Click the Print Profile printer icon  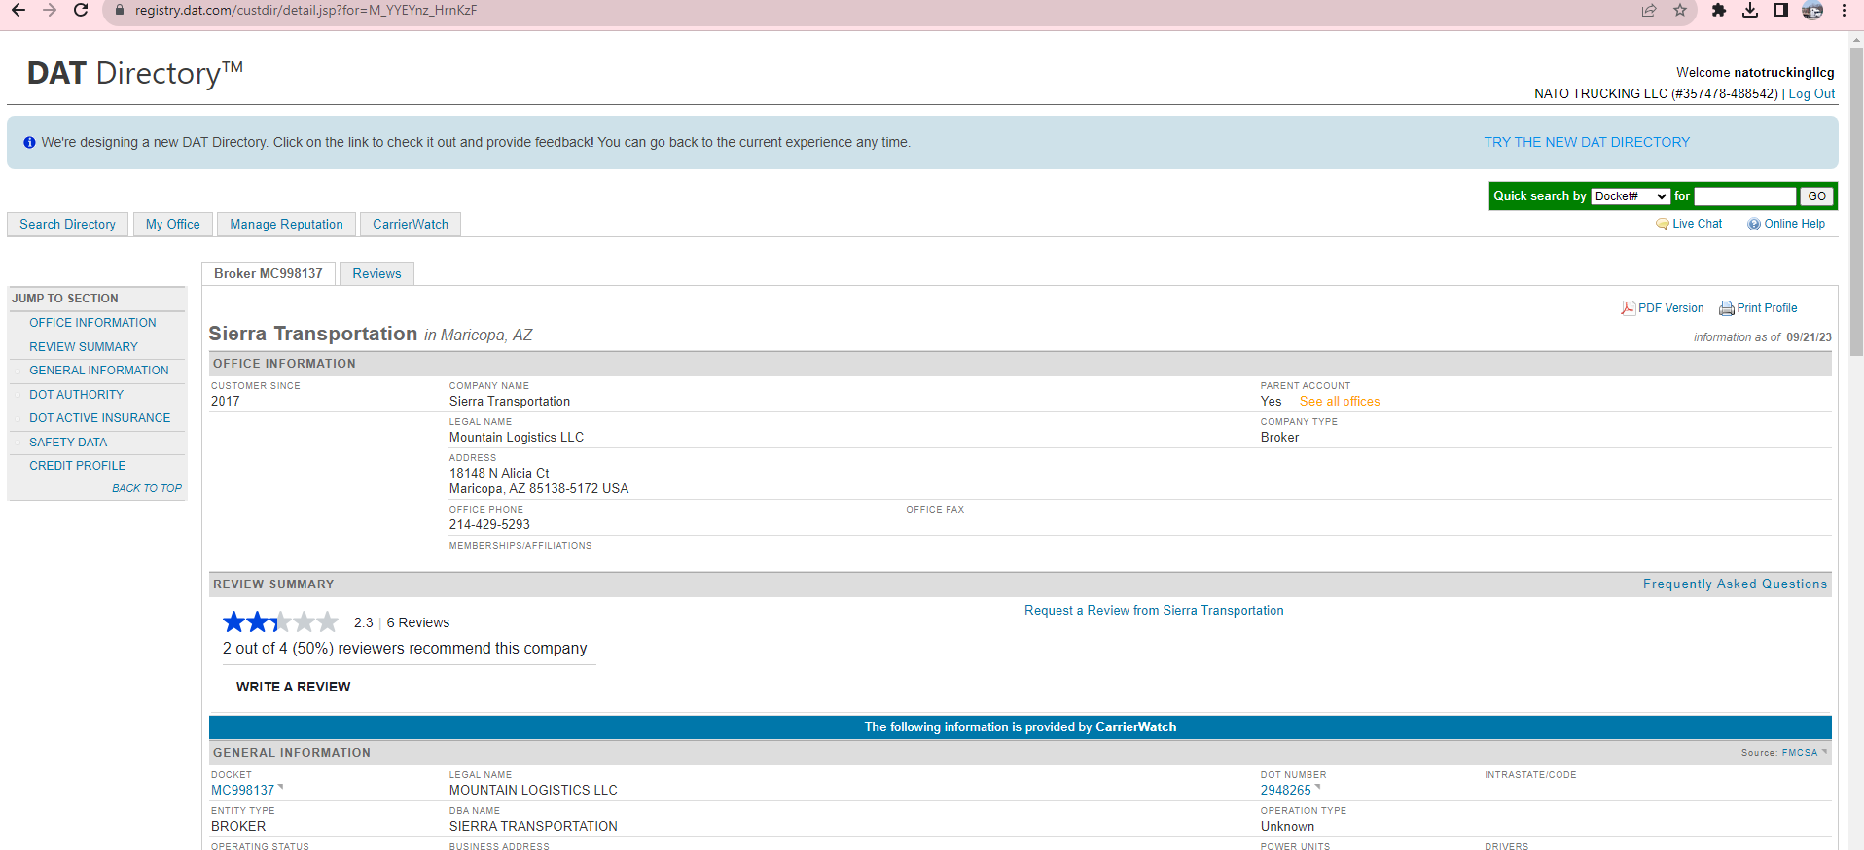pos(1727,308)
